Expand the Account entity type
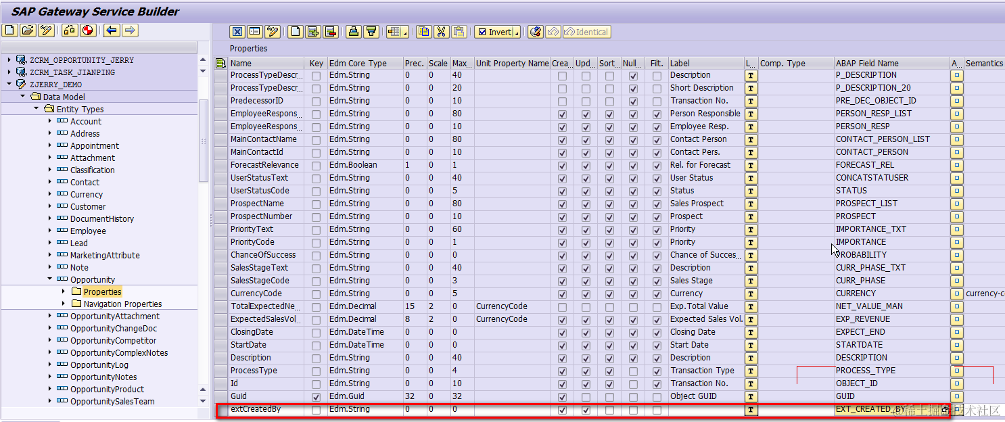This screenshot has width=1005, height=422. point(49,121)
